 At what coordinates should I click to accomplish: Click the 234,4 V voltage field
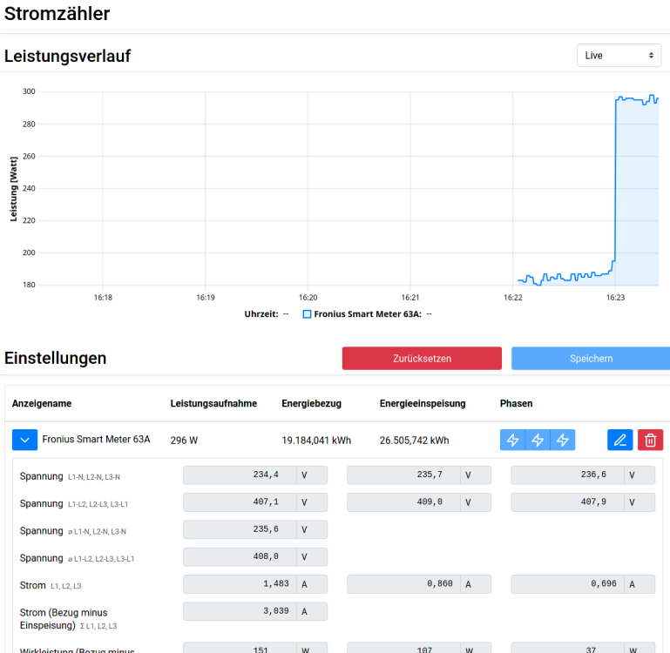(240, 475)
